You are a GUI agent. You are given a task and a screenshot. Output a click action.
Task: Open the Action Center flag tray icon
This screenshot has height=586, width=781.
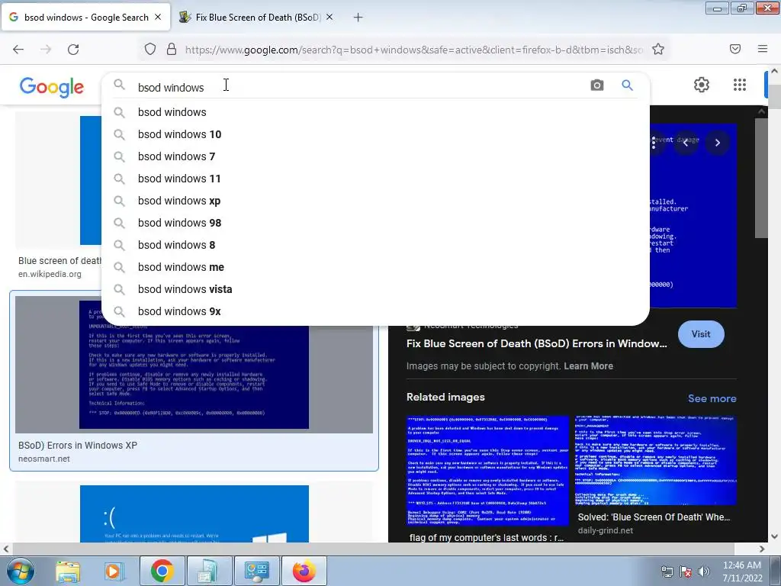[x=686, y=572]
